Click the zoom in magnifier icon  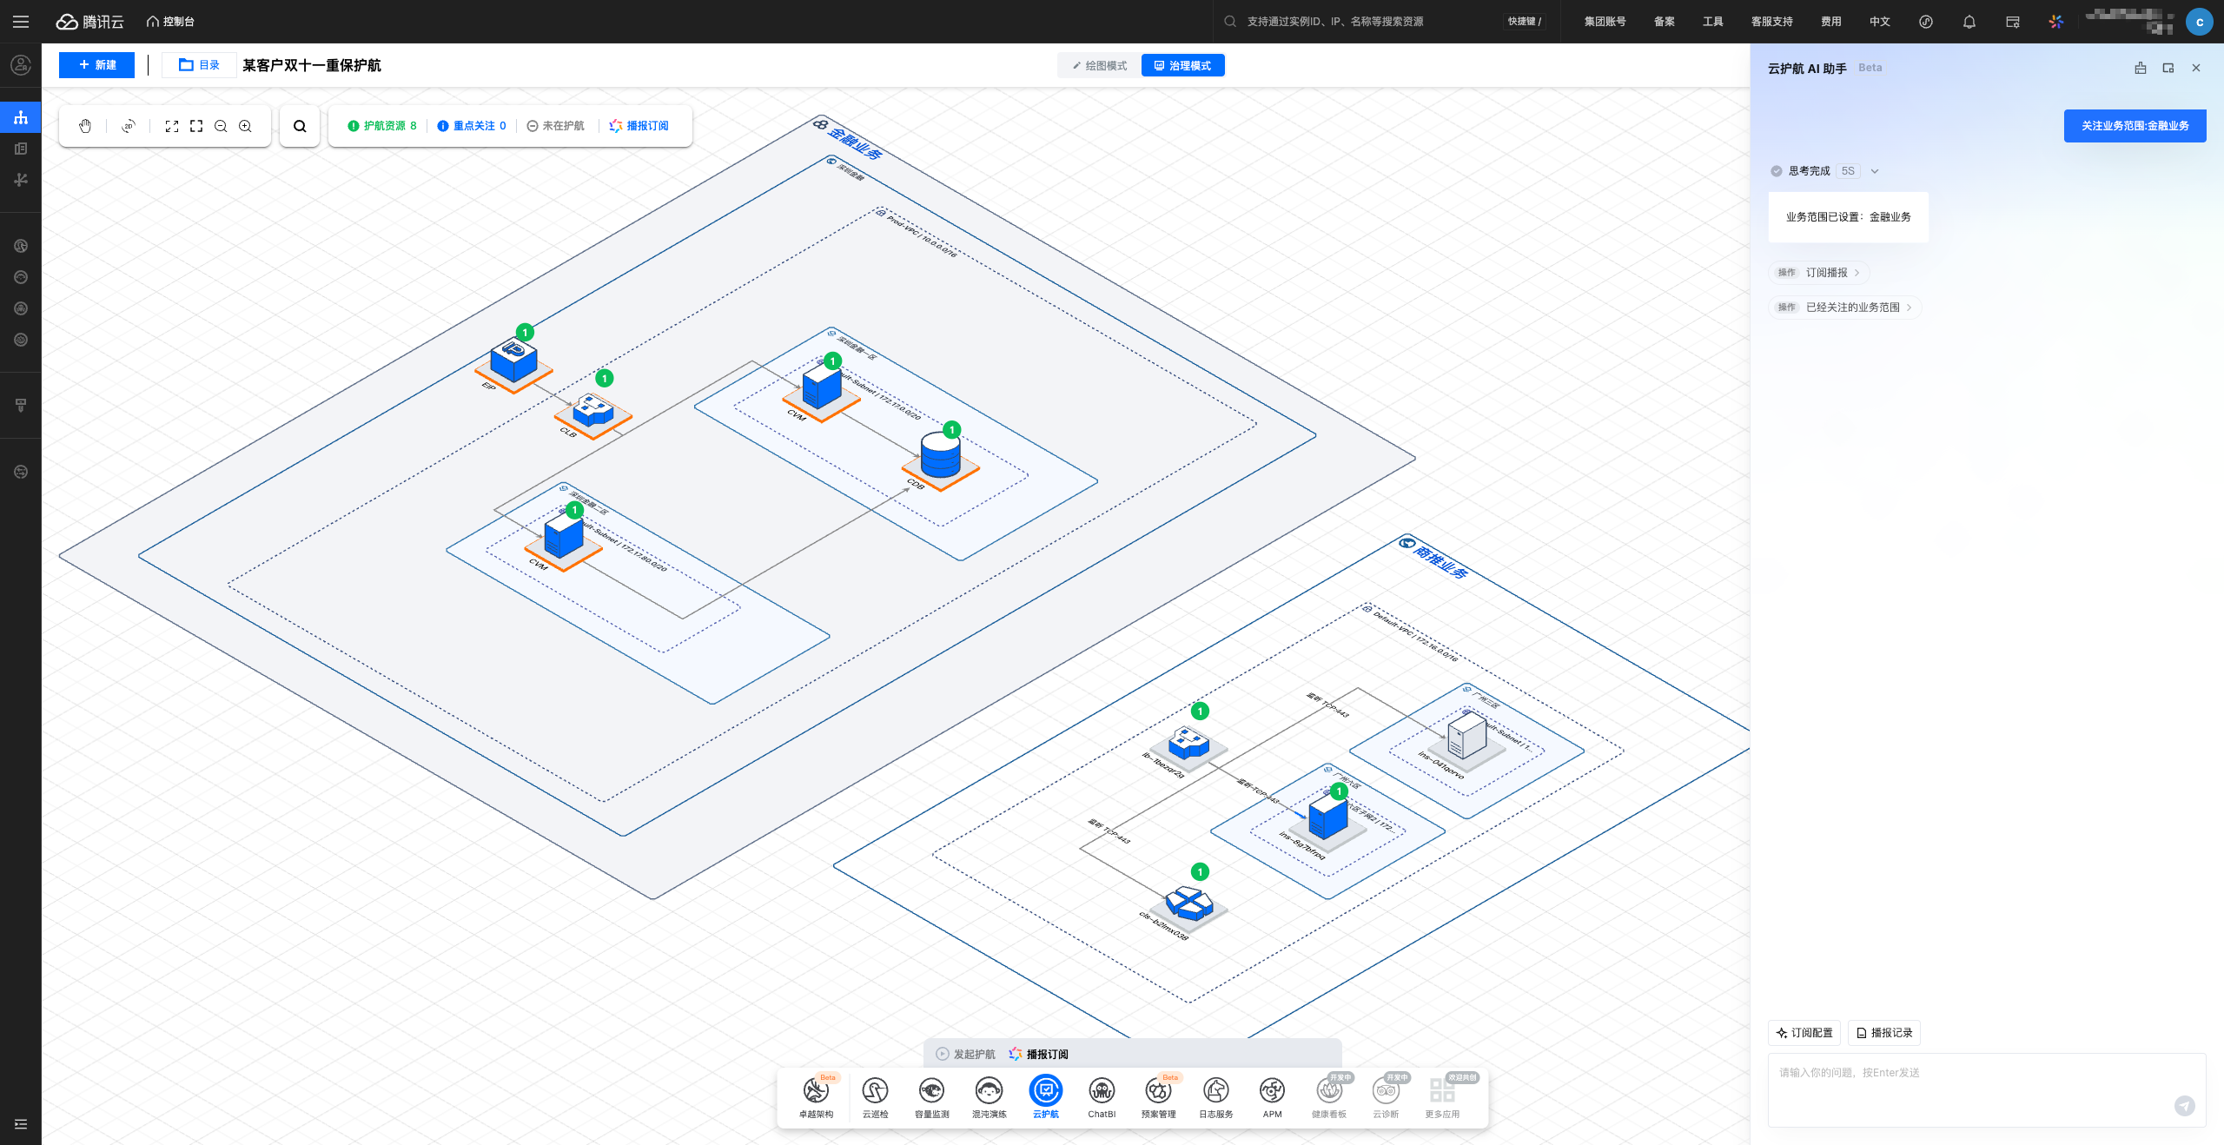click(245, 126)
